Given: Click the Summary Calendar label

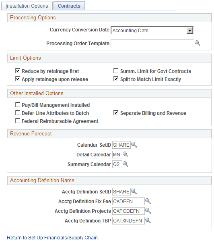Looking at the screenshot, I should tap(89, 164).
